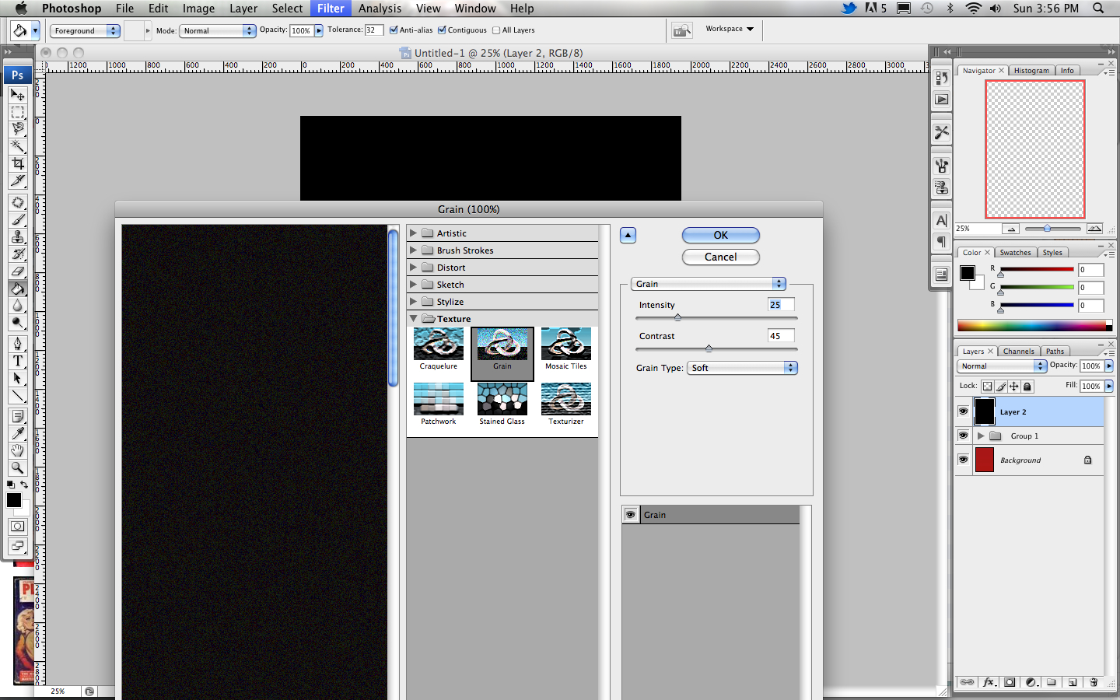Toggle Grain effect layer visibility eye
Viewport: 1120px width, 700px height.
[631, 514]
